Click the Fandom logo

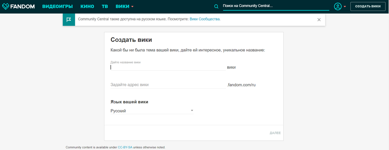click(18, 6)
